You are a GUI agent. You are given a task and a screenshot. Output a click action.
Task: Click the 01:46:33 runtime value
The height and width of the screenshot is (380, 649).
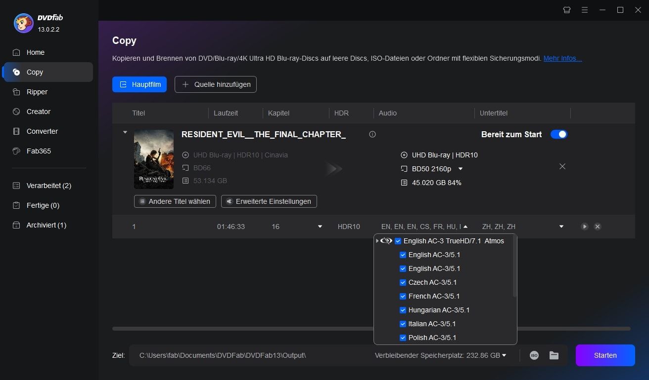point(231,227)
